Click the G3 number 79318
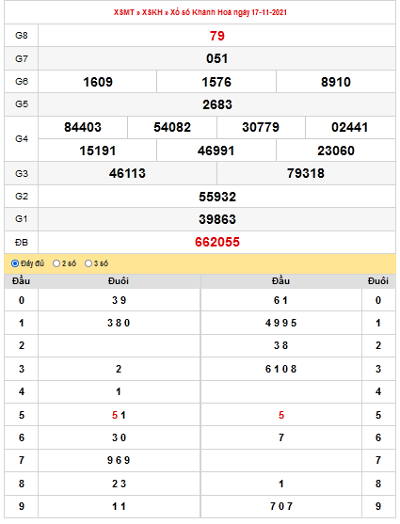Viewport: 400px width, 524px height. tap(306, 173)
